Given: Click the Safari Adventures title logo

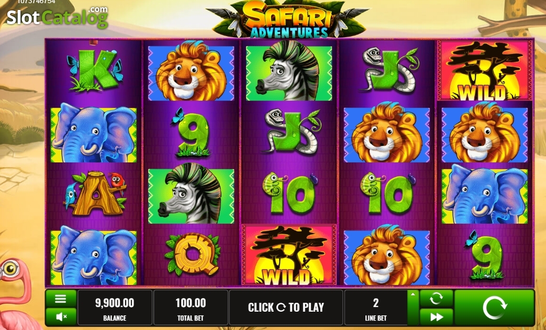Looking at the screenshot, I should tap(286, 19).
